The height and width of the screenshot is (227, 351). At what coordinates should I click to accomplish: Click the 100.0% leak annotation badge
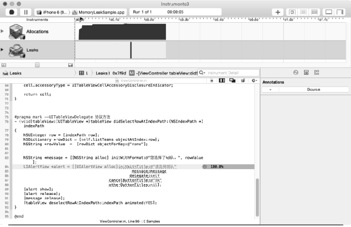(x=213, y=167)
